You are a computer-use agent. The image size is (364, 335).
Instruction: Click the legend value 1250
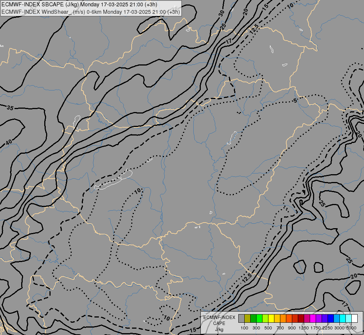304,328
